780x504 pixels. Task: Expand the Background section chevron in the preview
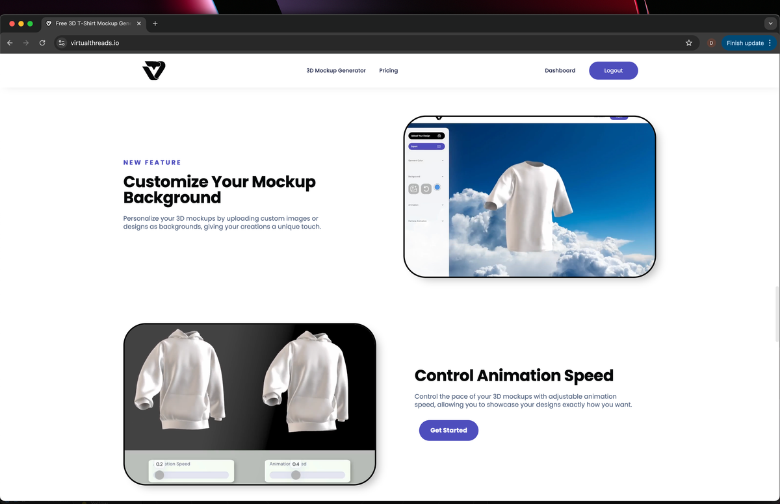(443, 177)
